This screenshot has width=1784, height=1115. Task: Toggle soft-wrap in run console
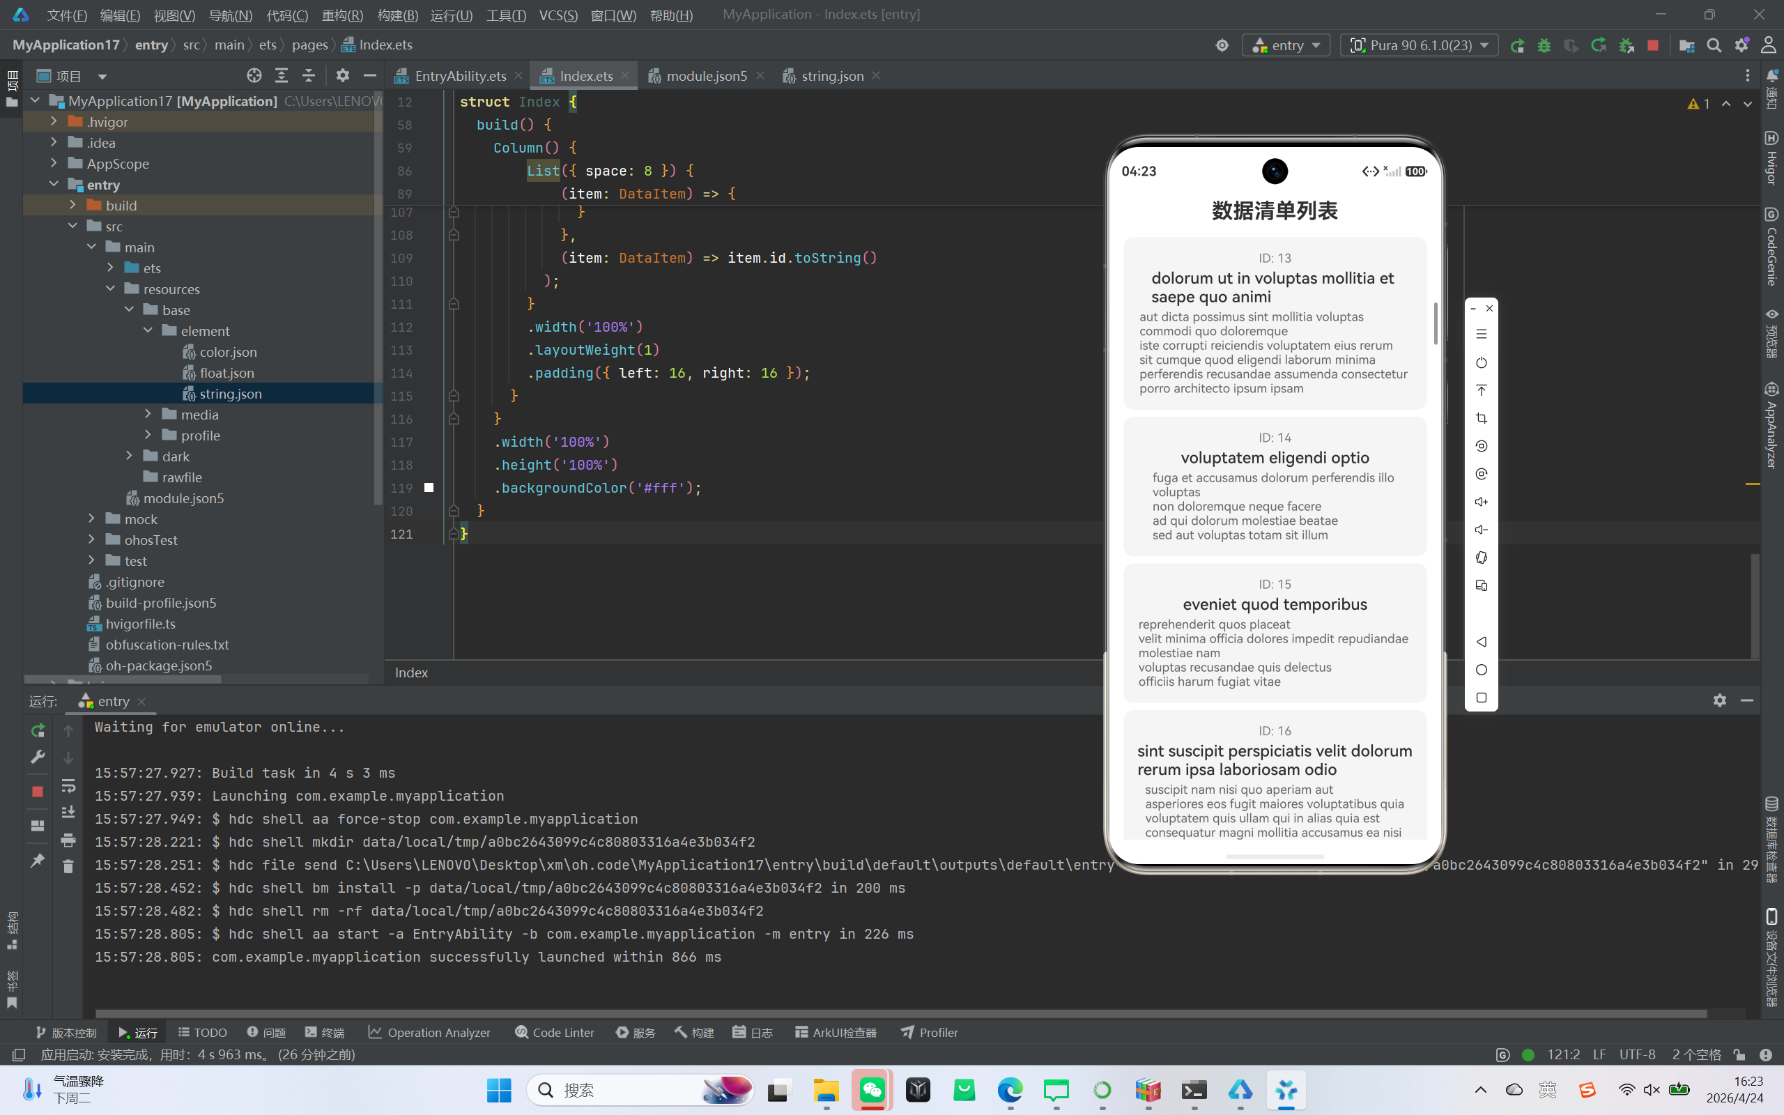[68, 785]
